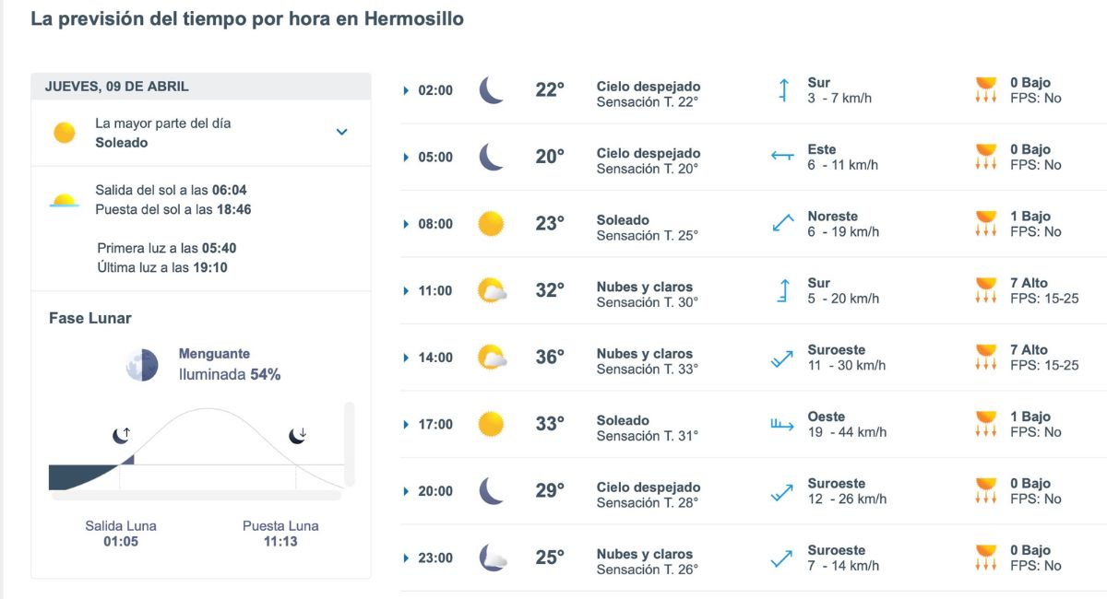Click the vertical slider beside the moon curve
Screen dimensions: 1107x599
coord(349,442)
